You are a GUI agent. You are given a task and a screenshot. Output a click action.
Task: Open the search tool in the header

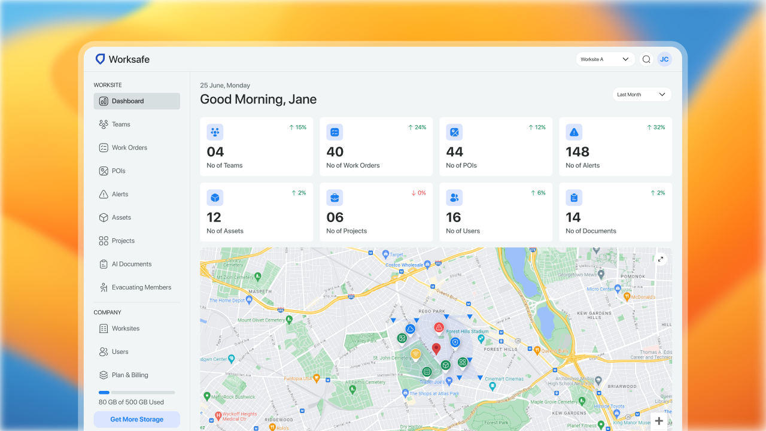tap(646, 59)
